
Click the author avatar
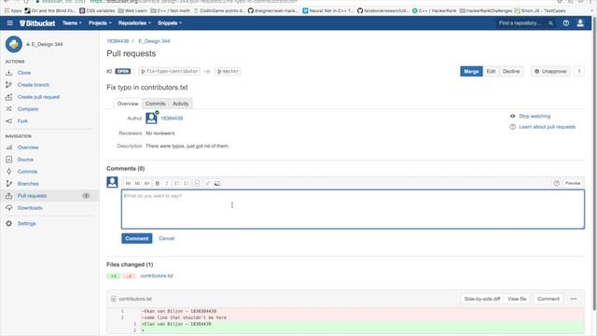tap(151, 119)
